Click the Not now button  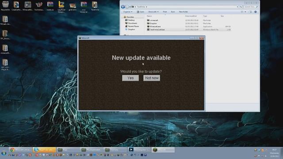click(x=152, y=78)
